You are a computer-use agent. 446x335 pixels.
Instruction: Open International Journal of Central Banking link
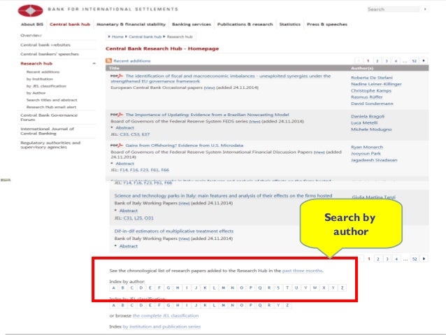pyautogui.click(x=47, y=131)
